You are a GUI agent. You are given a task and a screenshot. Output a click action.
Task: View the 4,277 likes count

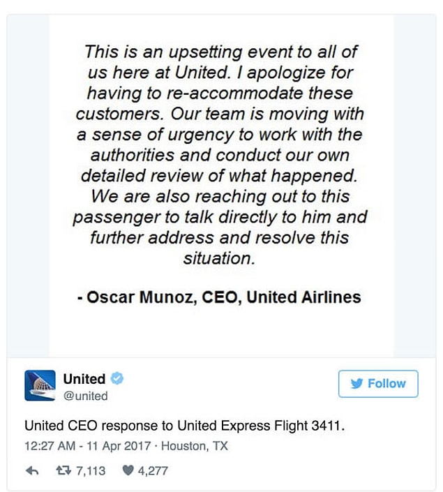[x=153, y=470]
